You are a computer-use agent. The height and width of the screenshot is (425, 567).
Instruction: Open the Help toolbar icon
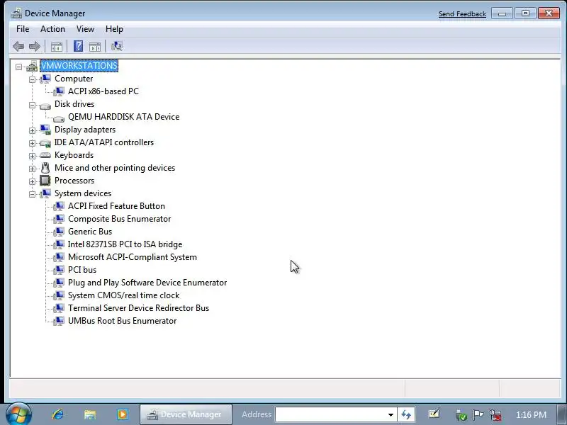(78, 46)
